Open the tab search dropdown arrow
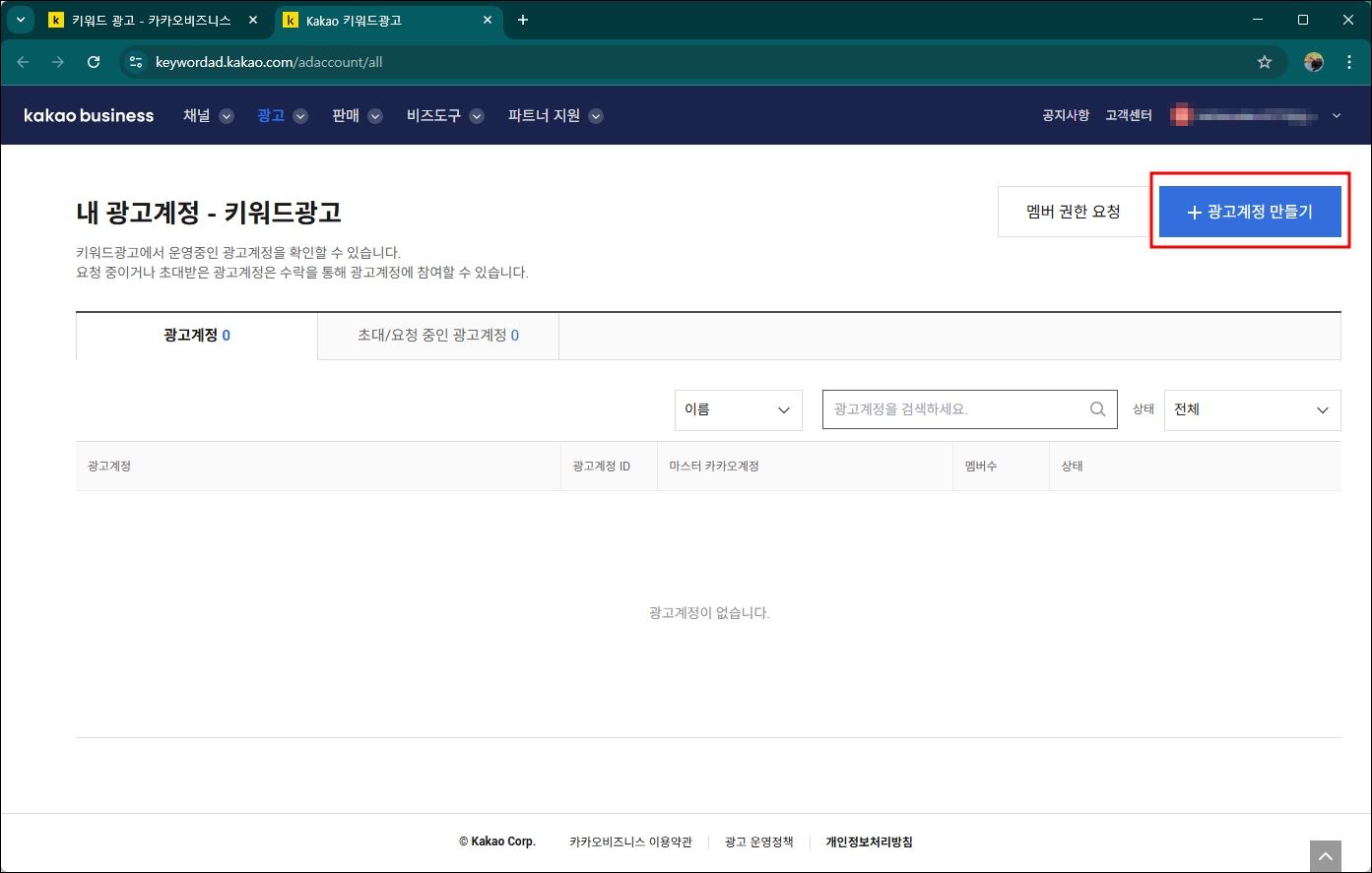 (20, 20)
